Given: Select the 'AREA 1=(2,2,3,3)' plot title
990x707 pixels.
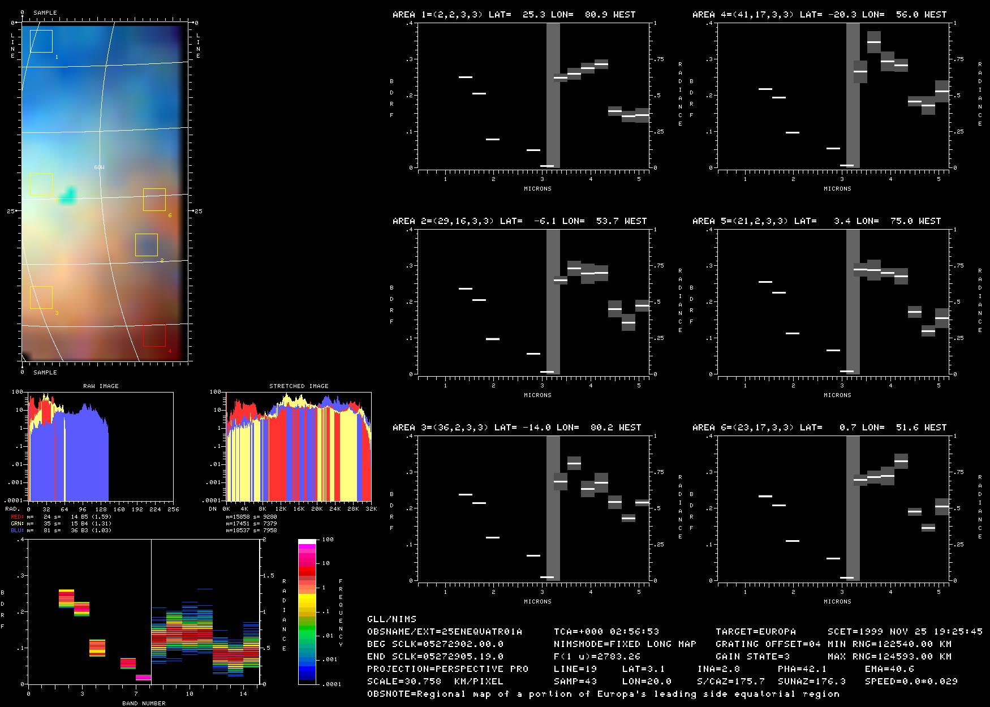Looking at the screenshot, I should [x=514, y=15].
